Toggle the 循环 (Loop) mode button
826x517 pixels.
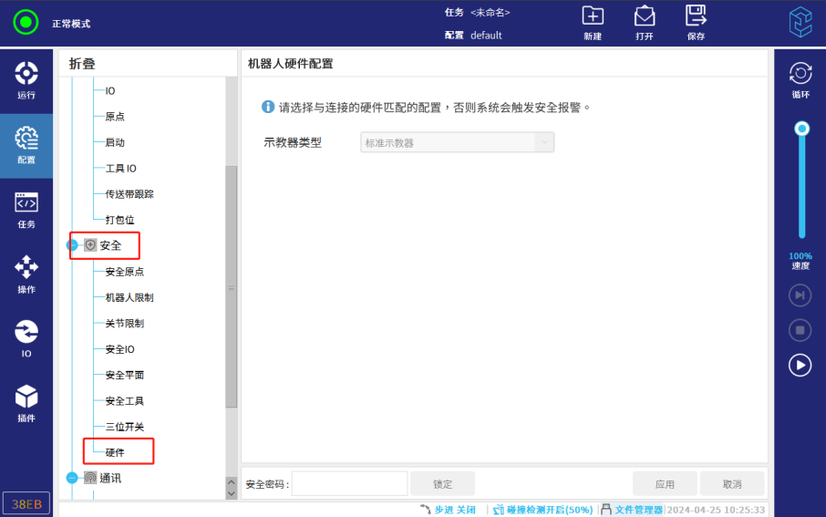tap(800, 79)
